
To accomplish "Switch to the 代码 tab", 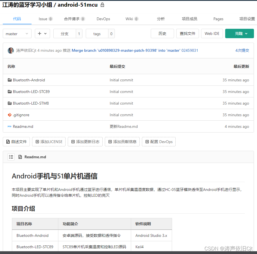I will click(x=17, y=19).
